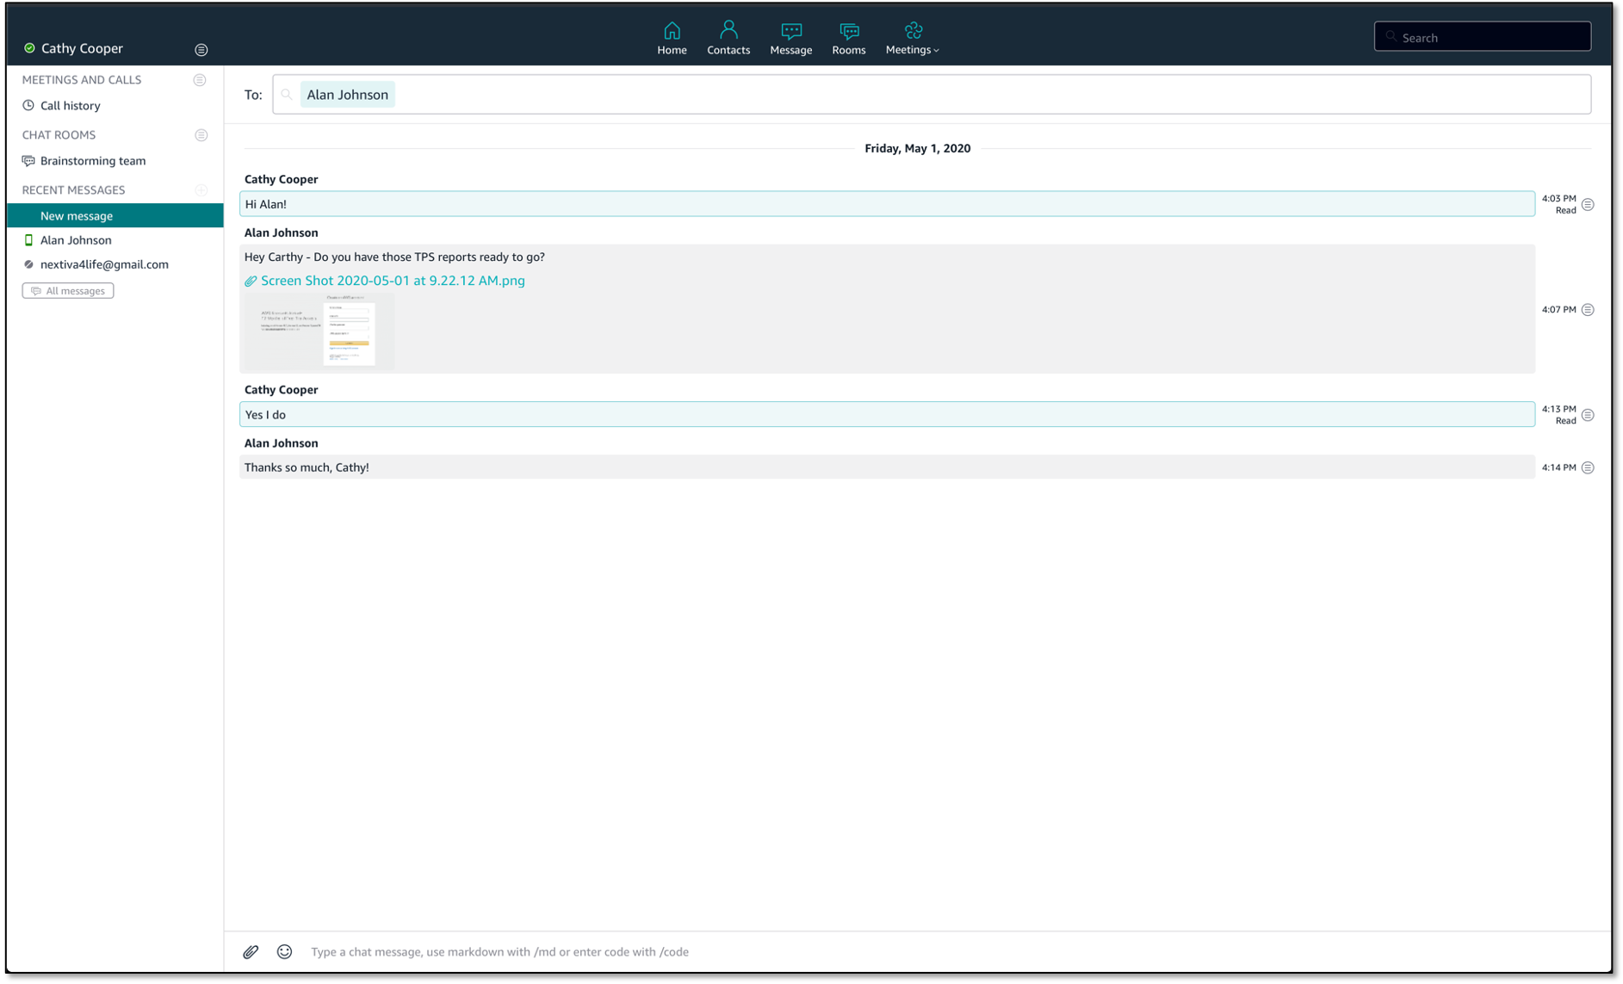The image size is (1623, 984).
Task: Open the Home tab in top navigation
Action: coord(672,39)
